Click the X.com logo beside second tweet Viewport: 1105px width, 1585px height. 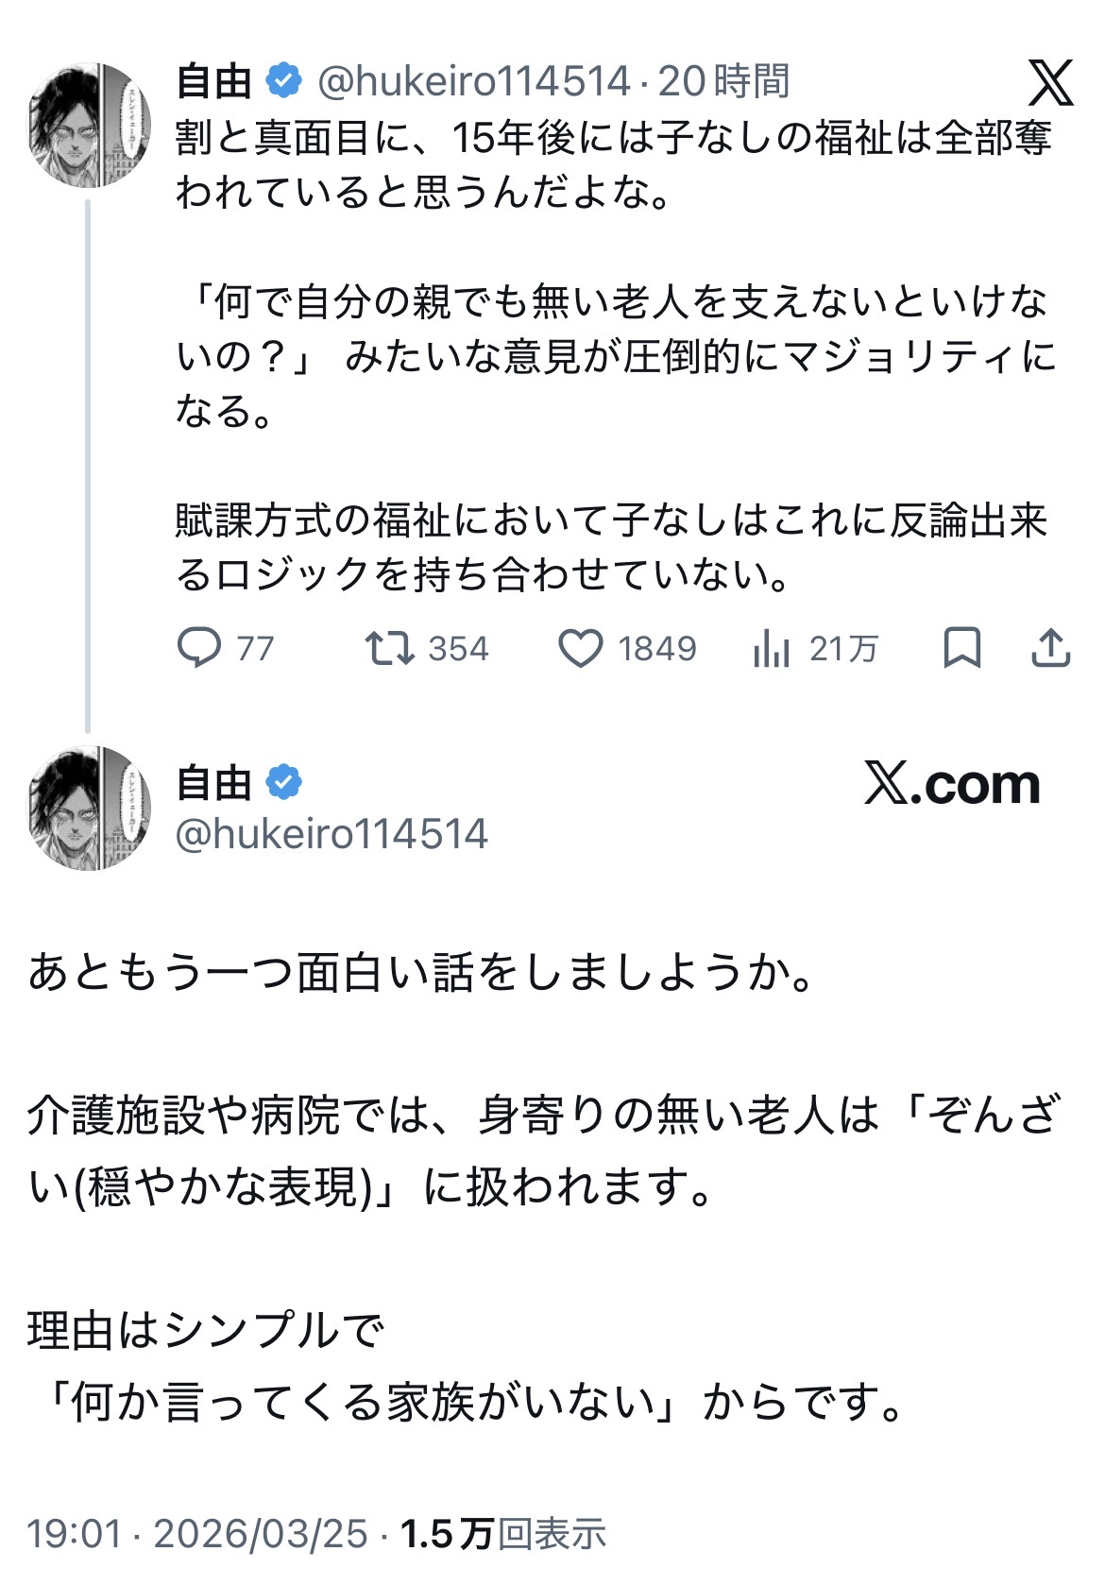(952, 785)
